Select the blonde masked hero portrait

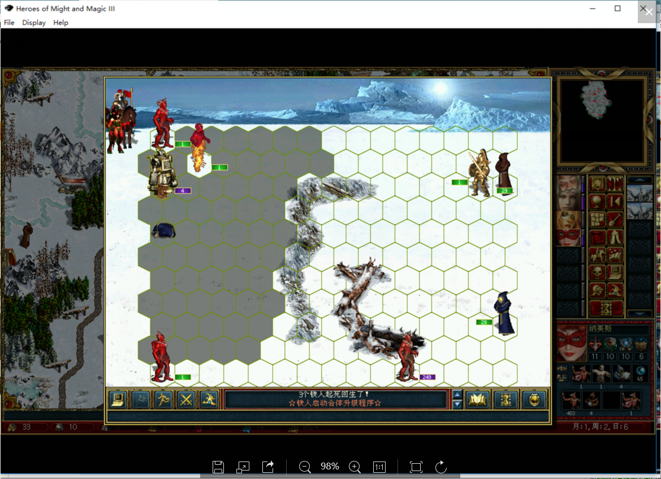point(568,220)
